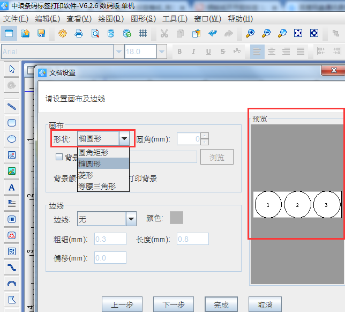The width and height of the screenshot is (345, 312).
Task: Select the text 'A' tool
Action: 12,187
